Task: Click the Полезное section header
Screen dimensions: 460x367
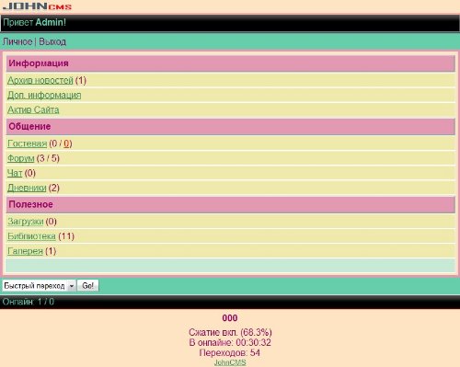Action: 231,204
